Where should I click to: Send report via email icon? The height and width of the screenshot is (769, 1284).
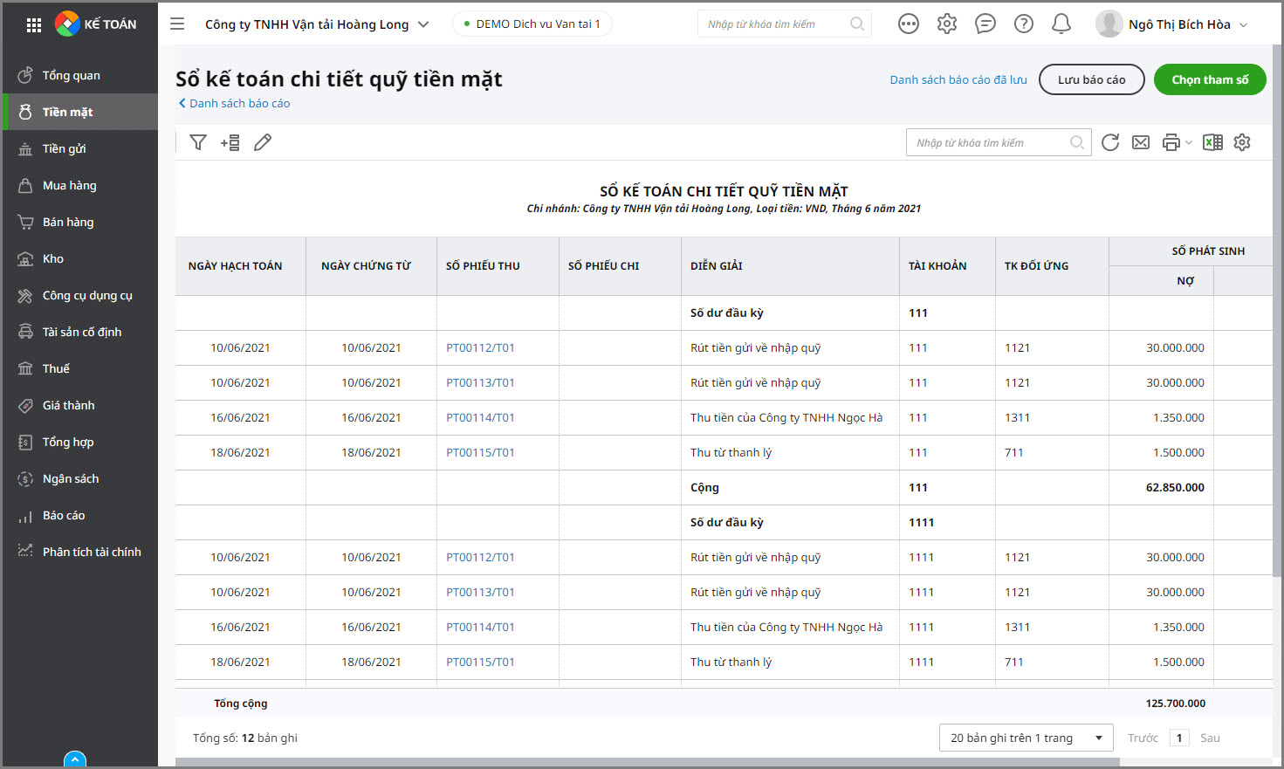[x=1141, y=142]
